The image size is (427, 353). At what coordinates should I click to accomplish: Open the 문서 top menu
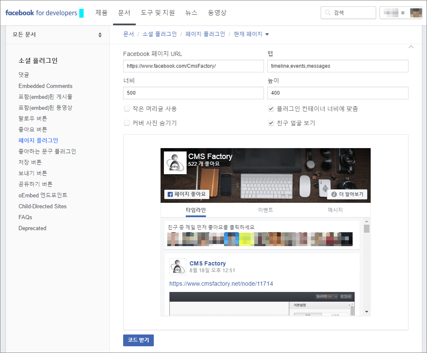click(x=124, y=13)
